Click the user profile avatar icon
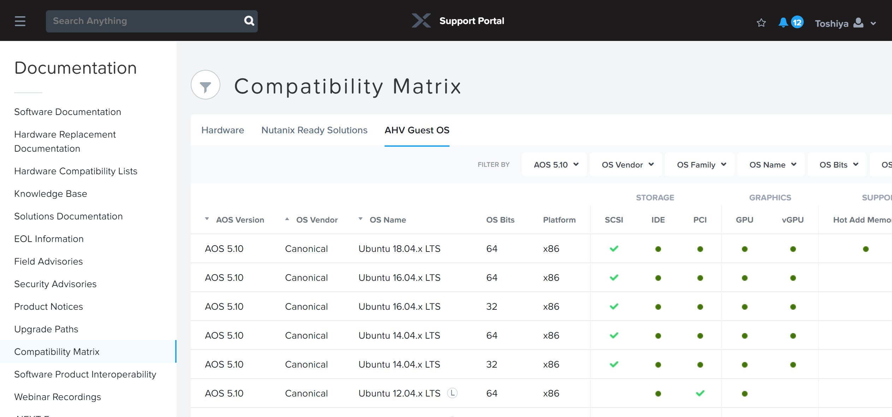Image resolution: width=892 pixels, height=417 pixels. coord(858,23)
